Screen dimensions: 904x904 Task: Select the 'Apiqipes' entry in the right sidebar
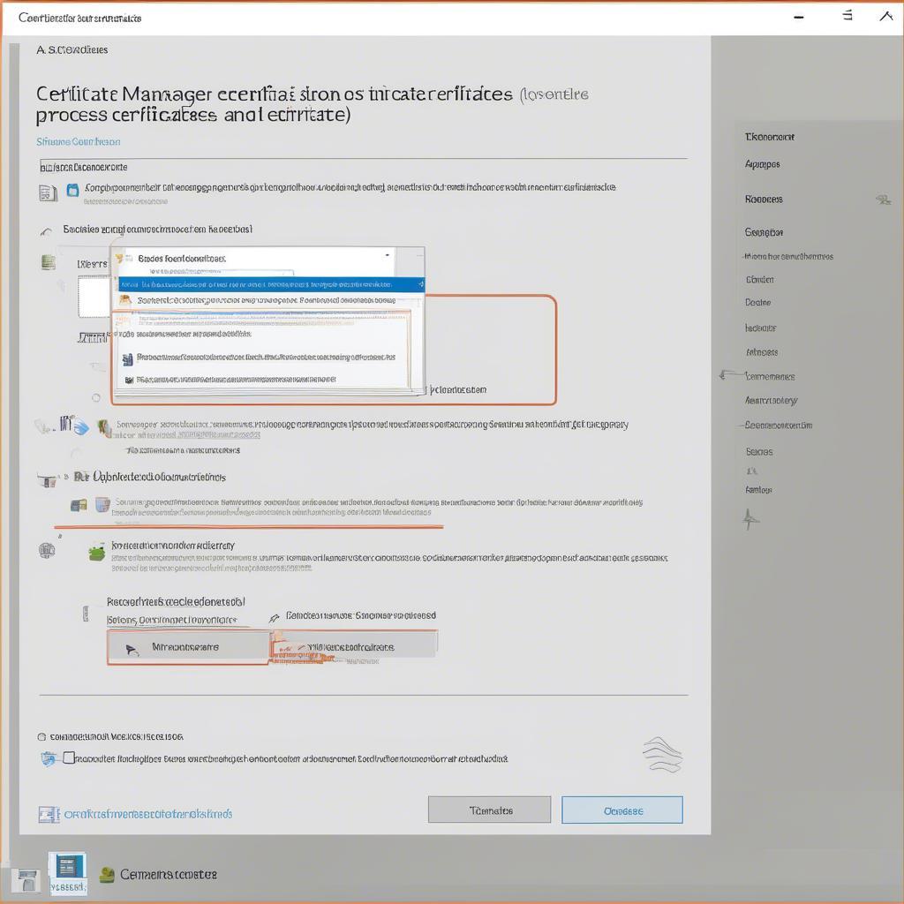pos(762,164)
